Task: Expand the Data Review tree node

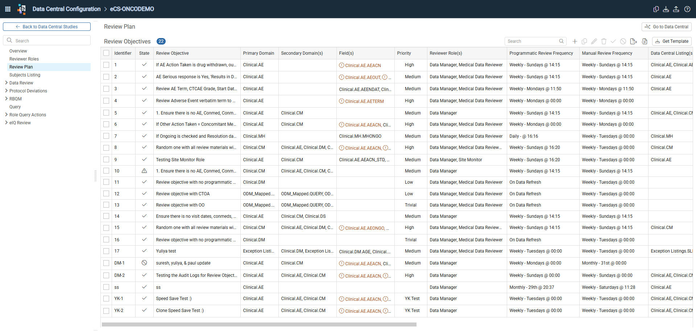Action: click(7, 83)
